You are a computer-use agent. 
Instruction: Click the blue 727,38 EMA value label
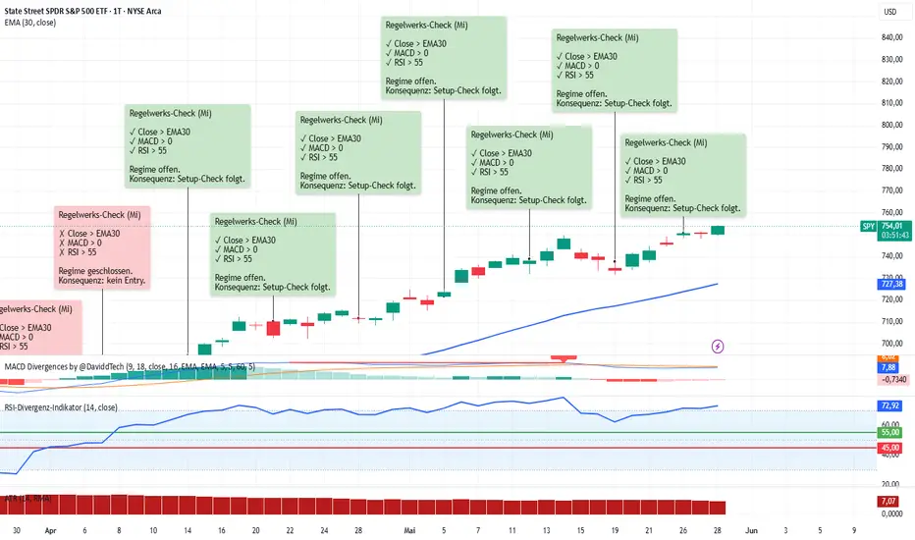click(x=891, y=285)
